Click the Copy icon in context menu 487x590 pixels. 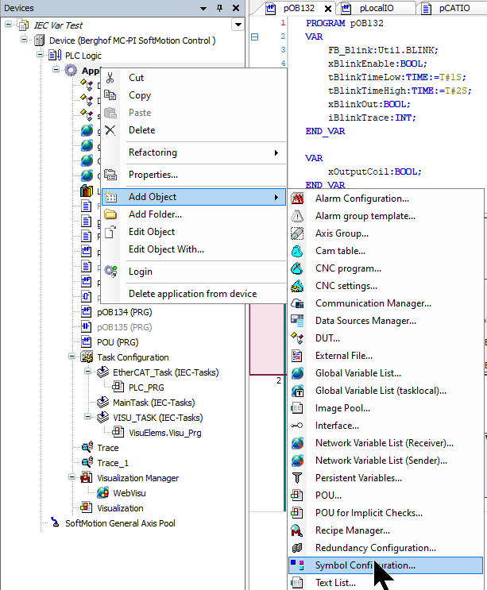pyautogui.click(x=110, y=94)
